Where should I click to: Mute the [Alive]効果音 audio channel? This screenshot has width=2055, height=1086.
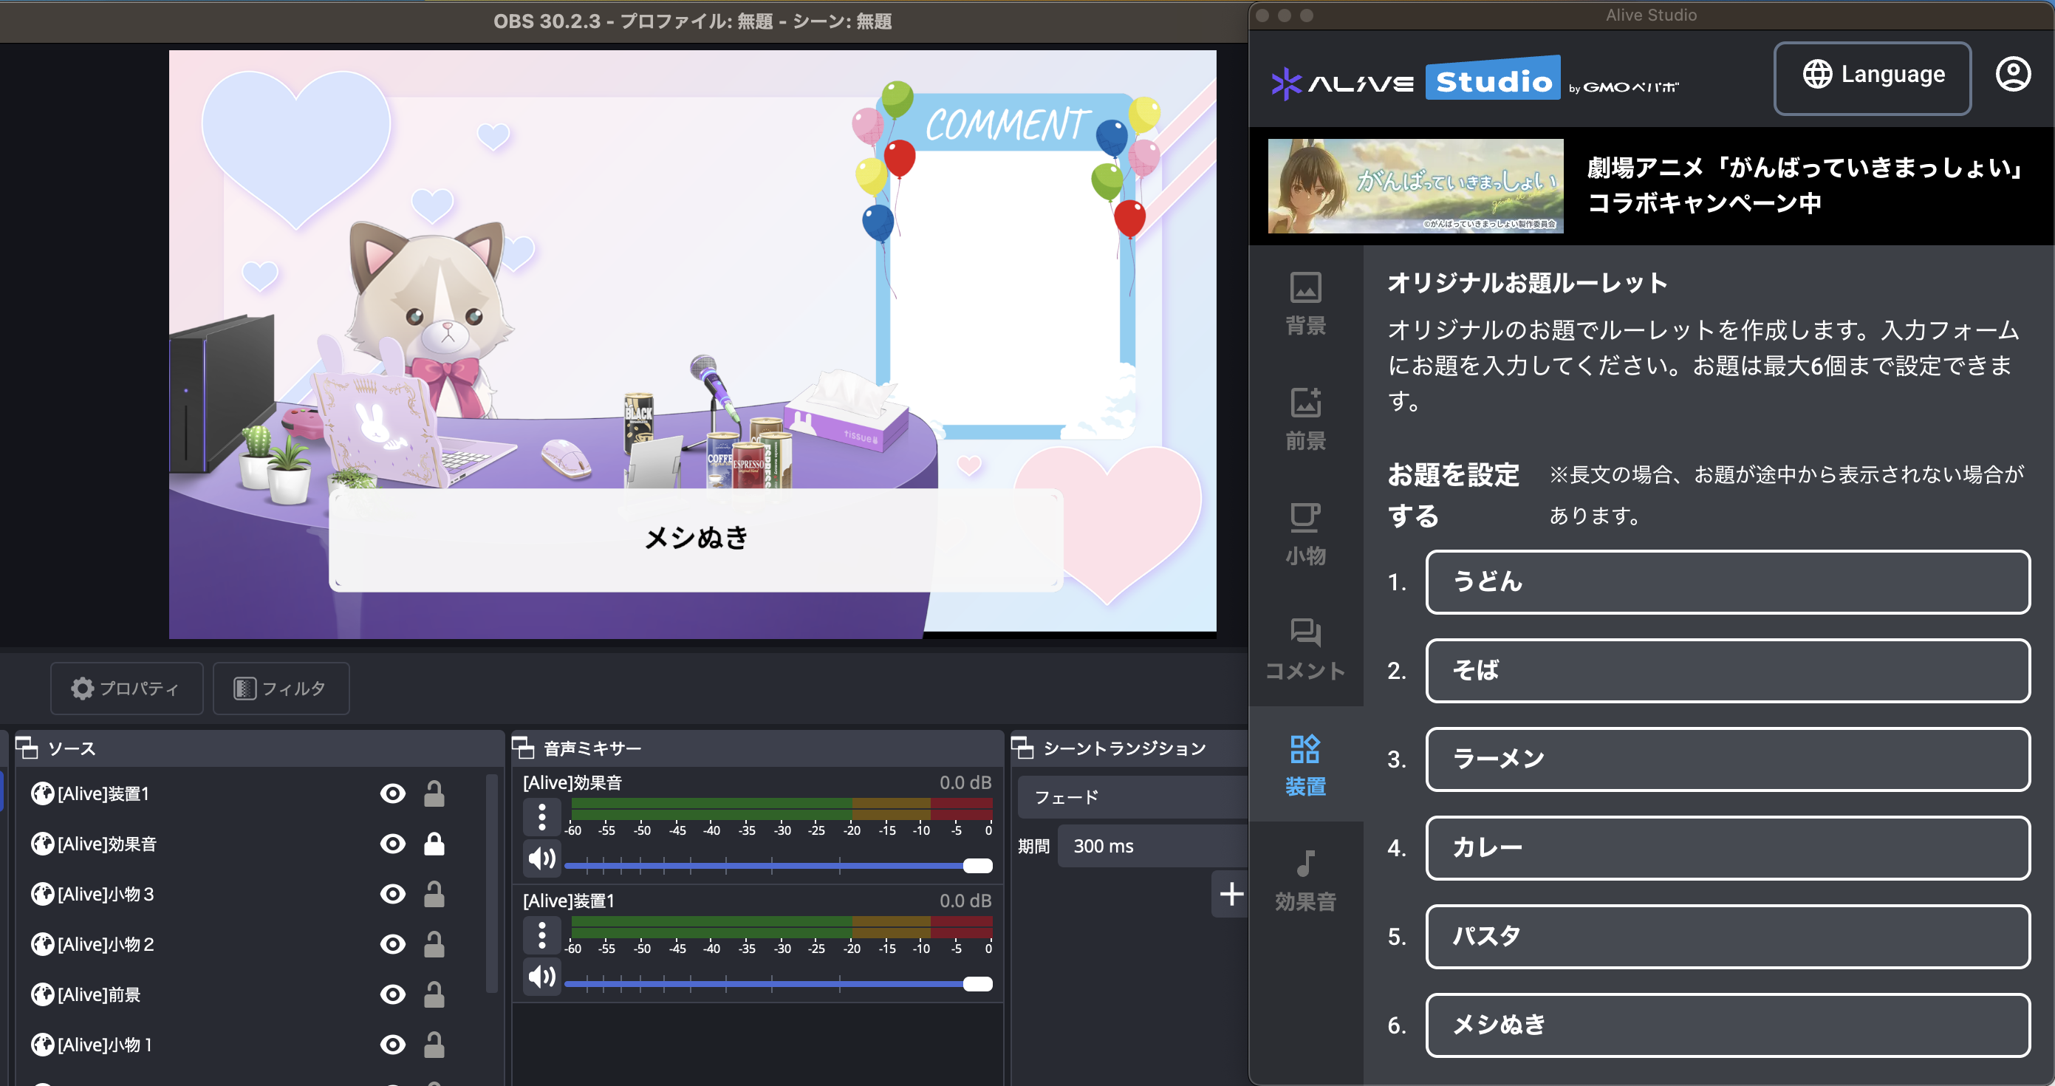pyautogui.click(x=541, y=858)
